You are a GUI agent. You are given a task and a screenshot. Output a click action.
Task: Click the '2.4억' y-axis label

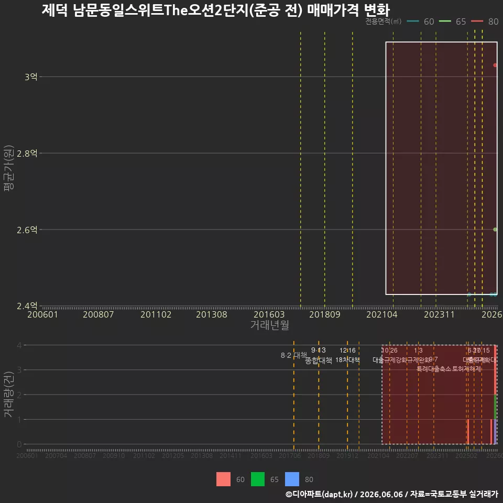point(27,305)
